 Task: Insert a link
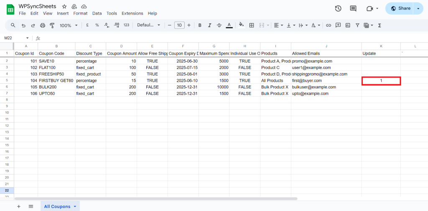(329, 25)
